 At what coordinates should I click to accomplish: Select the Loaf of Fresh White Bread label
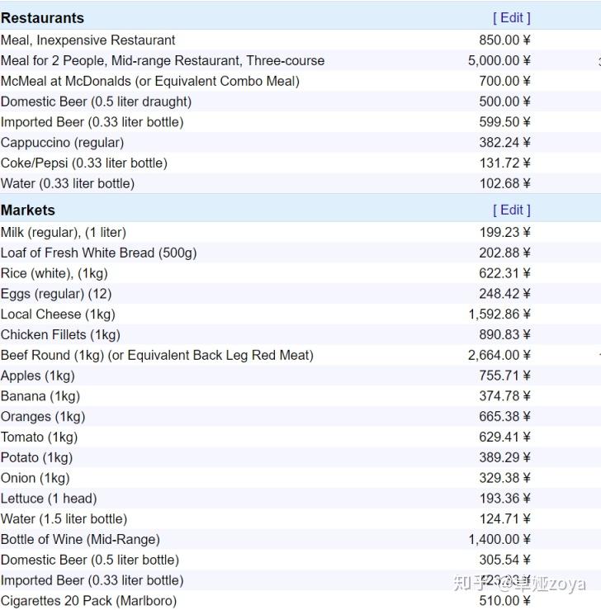pyautogui.click(x=98, y=253)
